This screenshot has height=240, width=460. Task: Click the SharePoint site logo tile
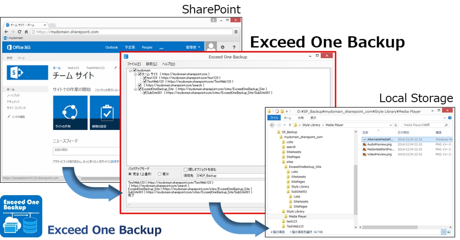click(27, 72)
